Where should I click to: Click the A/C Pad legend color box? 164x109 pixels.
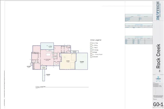[91, 43]
